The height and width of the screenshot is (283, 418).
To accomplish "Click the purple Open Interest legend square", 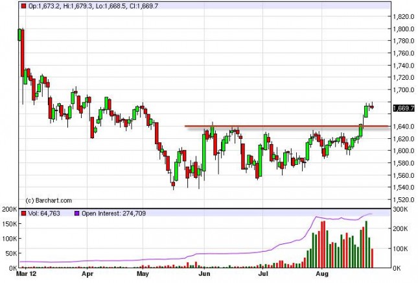I will (x=76, y=214).
